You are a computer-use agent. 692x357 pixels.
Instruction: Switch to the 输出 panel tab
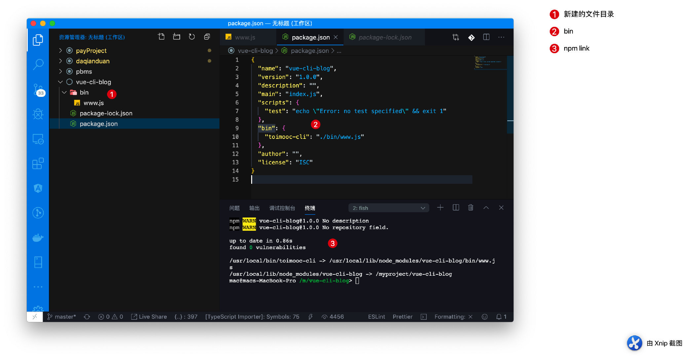(254, 208)
